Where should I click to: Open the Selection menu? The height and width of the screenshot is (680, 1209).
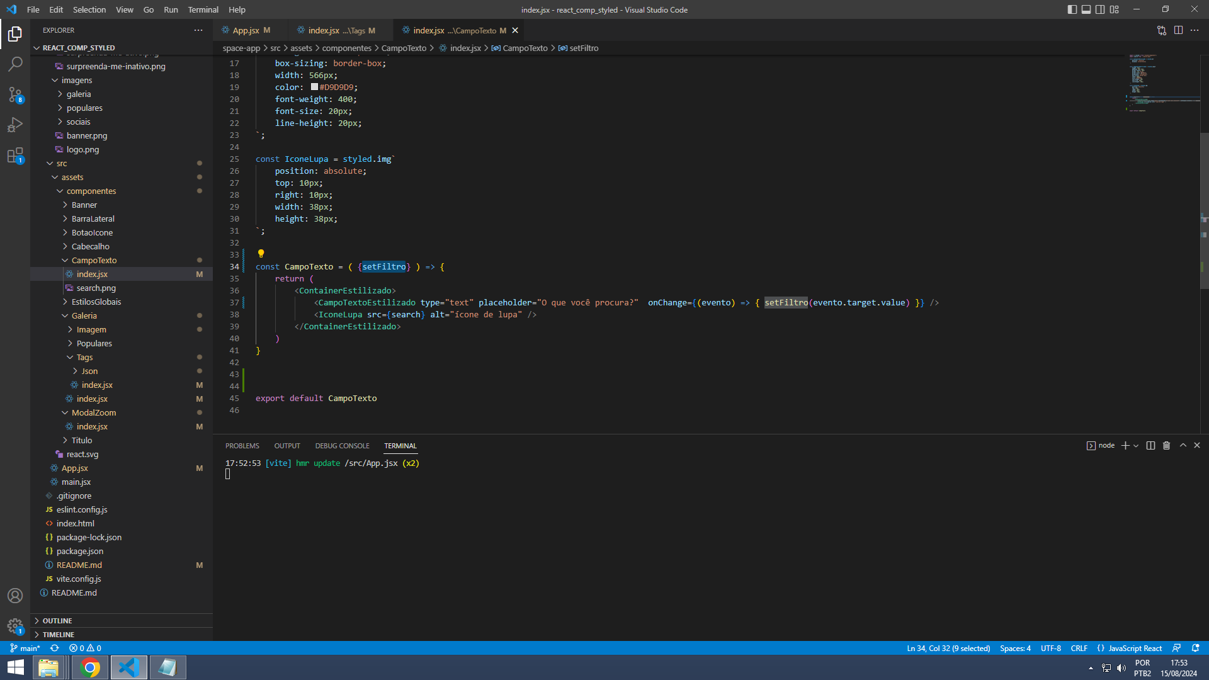89,9
